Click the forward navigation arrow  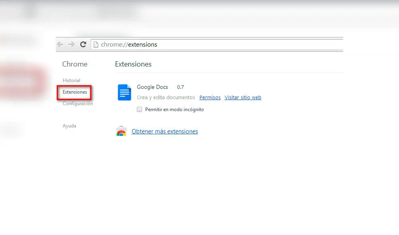[x=71, y=44]
